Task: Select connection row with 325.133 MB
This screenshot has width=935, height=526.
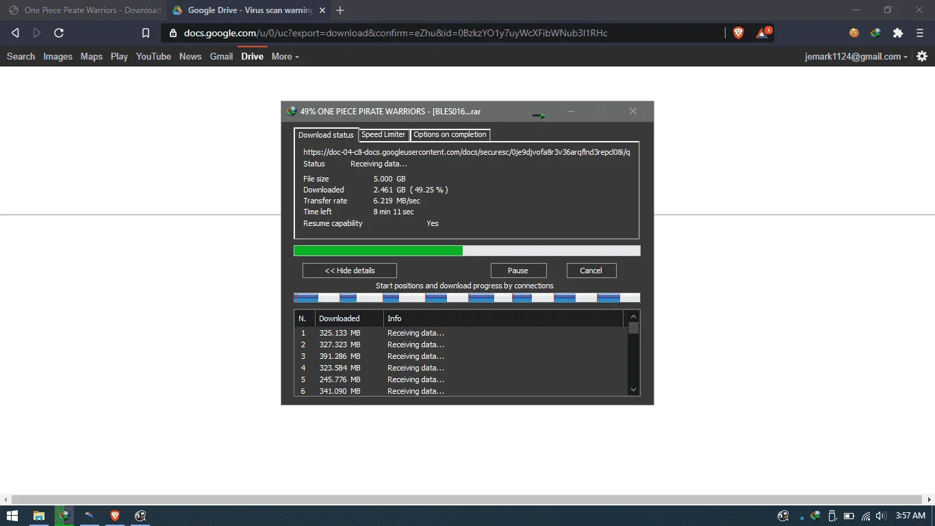Action: [x=461, y=333]
